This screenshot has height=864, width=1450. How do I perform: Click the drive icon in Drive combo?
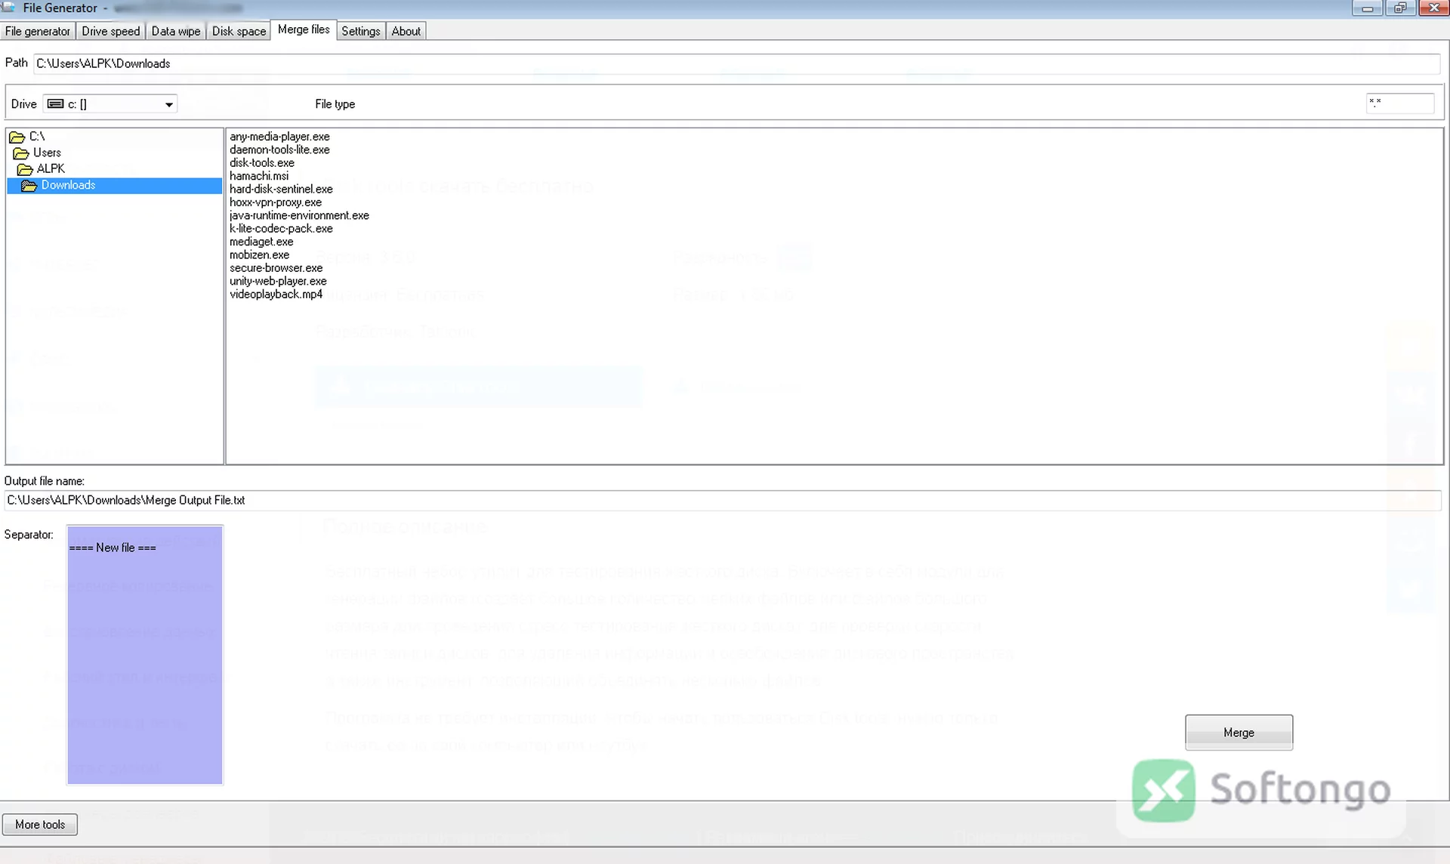pyautogui.click(x=55, y=103)
